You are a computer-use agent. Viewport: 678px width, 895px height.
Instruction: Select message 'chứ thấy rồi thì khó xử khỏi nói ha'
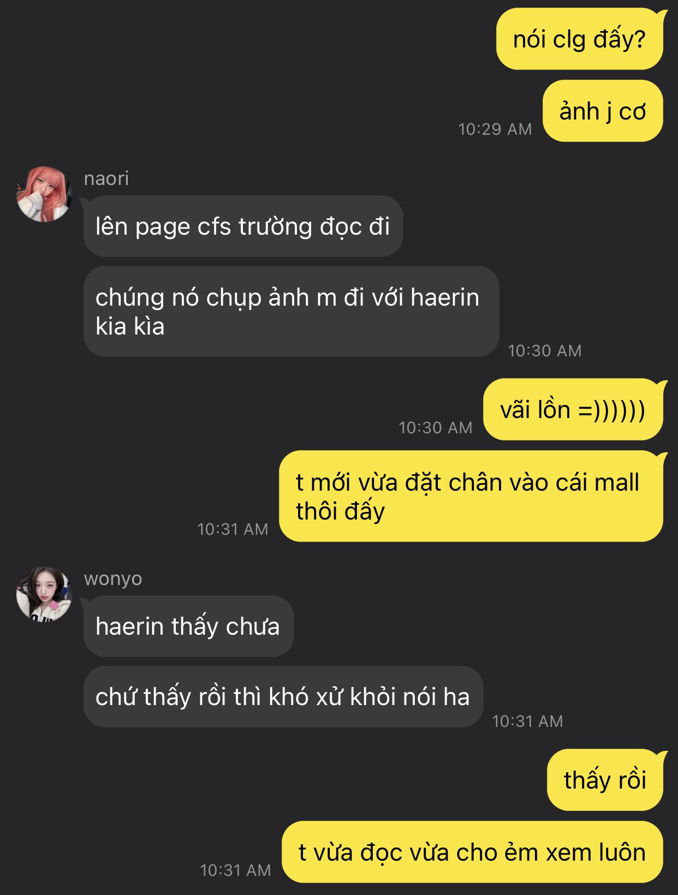pos(283,697)
